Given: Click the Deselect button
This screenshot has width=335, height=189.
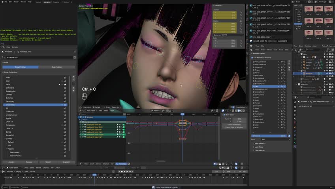Looking at the screenshot, I should pos(66,162).
